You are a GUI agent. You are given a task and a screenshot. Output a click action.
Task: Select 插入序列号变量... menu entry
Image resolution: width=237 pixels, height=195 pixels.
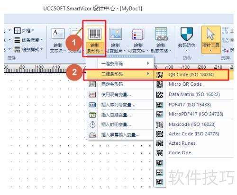point(120,105)
